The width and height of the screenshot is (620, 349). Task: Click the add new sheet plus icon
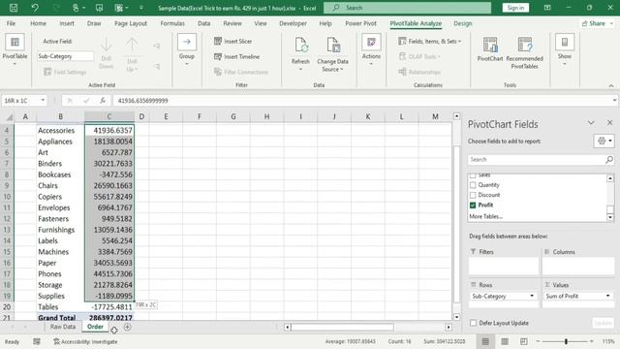[x=127, y=327]
